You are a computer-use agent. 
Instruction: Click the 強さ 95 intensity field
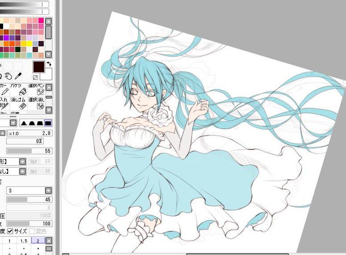point(40,171)
